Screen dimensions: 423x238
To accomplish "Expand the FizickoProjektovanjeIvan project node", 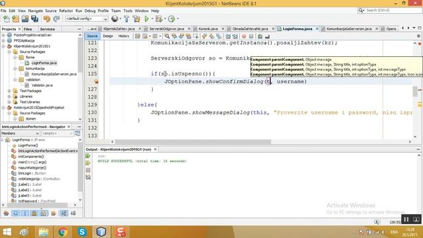I will pyautogui.click(x=3, y=35).
